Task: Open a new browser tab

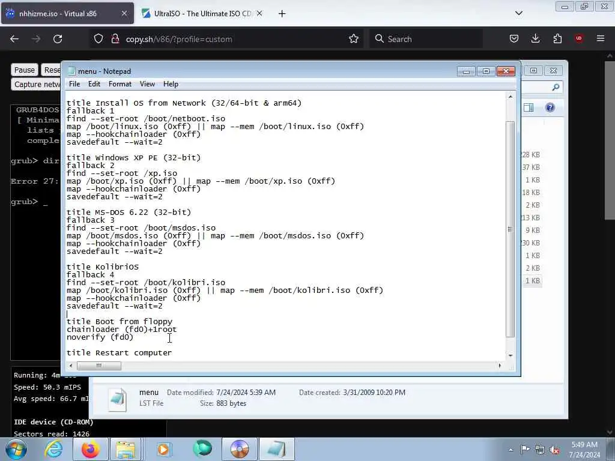Action: tap(282, 14)
